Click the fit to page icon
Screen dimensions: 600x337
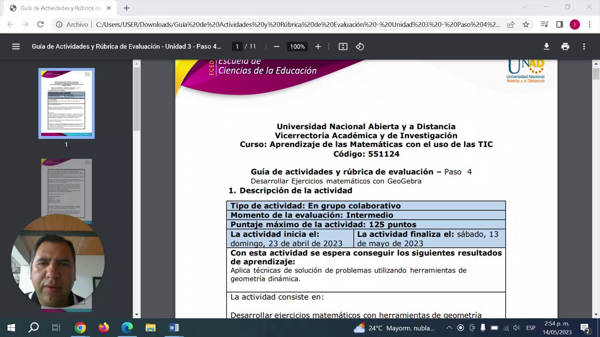click(343, 46)
